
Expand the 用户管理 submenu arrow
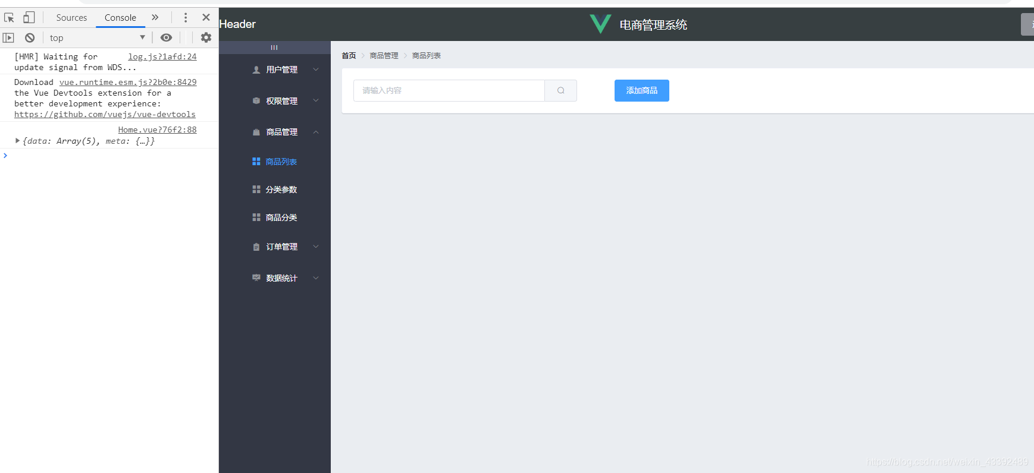pyautogui.click(x=316, y=70)
